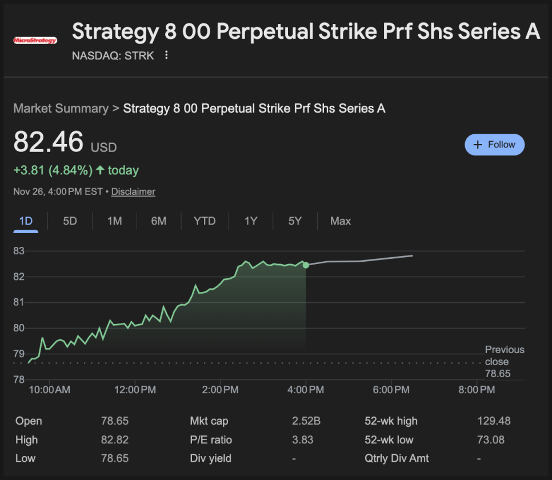Open the Disclaimer link

coord(133,192)
